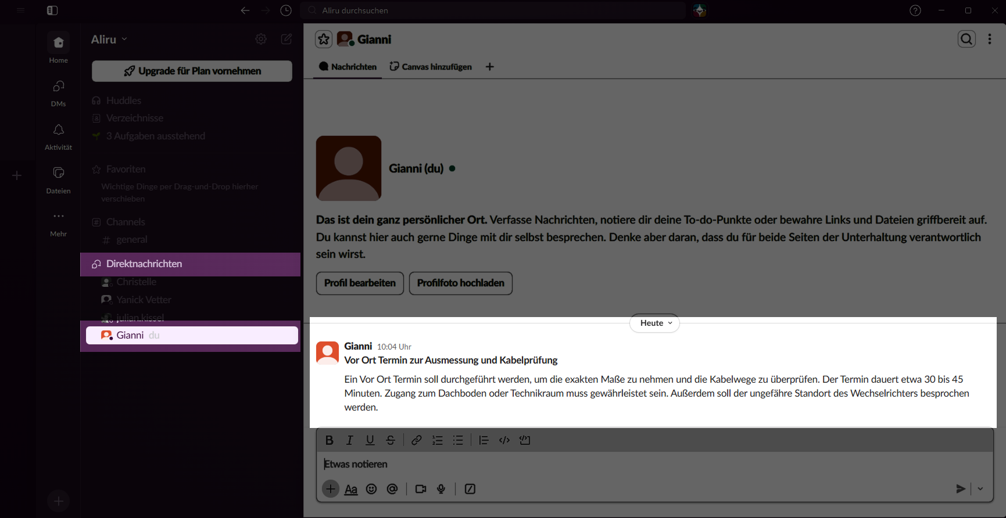1006x518 pixels.
Task: Record a video clip
Action: pyautogui.click(x=421, y=489)
